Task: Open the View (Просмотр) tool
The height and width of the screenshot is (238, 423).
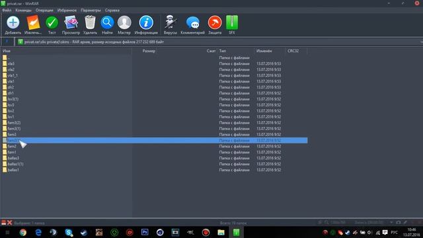Action: point(71,25)
